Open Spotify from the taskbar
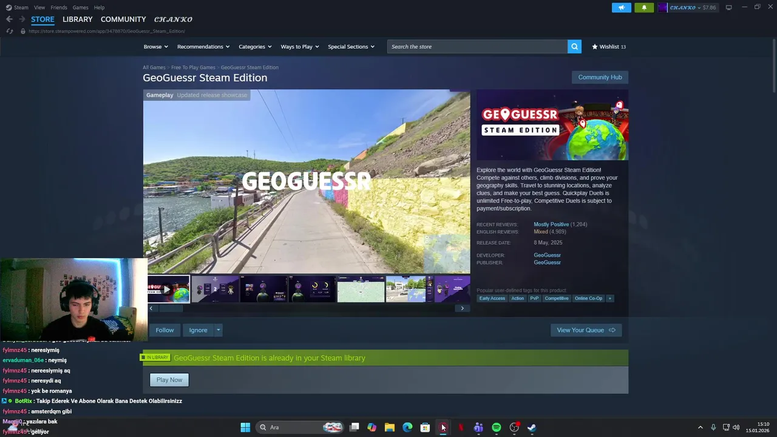777x437 pixels. coord(497,427)
